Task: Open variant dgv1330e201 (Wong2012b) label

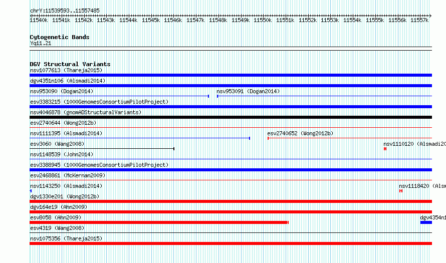Action: [x=65, y=196]
